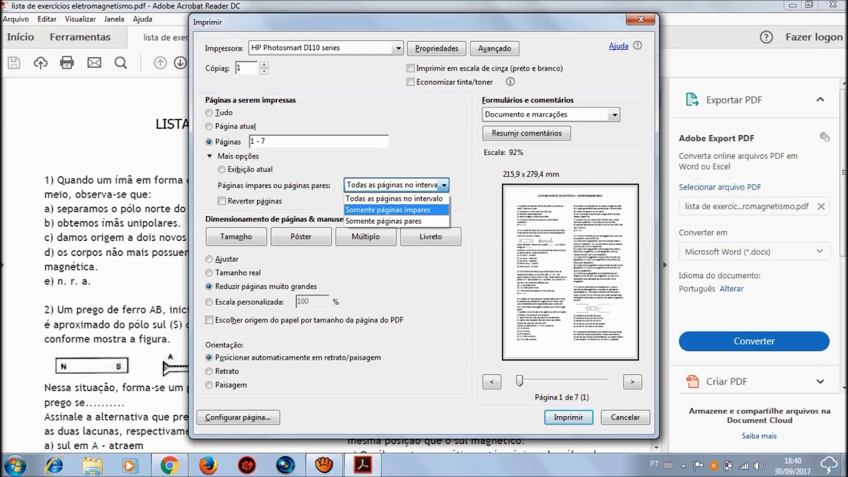Select the Exibição atual radio button
Image resolution: width=848 pixels, height=477 pixels.
[222, 170]
